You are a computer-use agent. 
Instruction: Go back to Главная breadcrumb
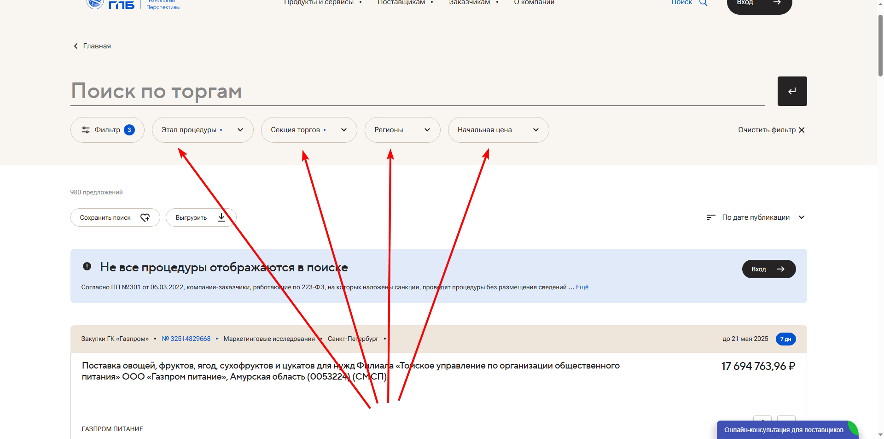tap(97, 46)
